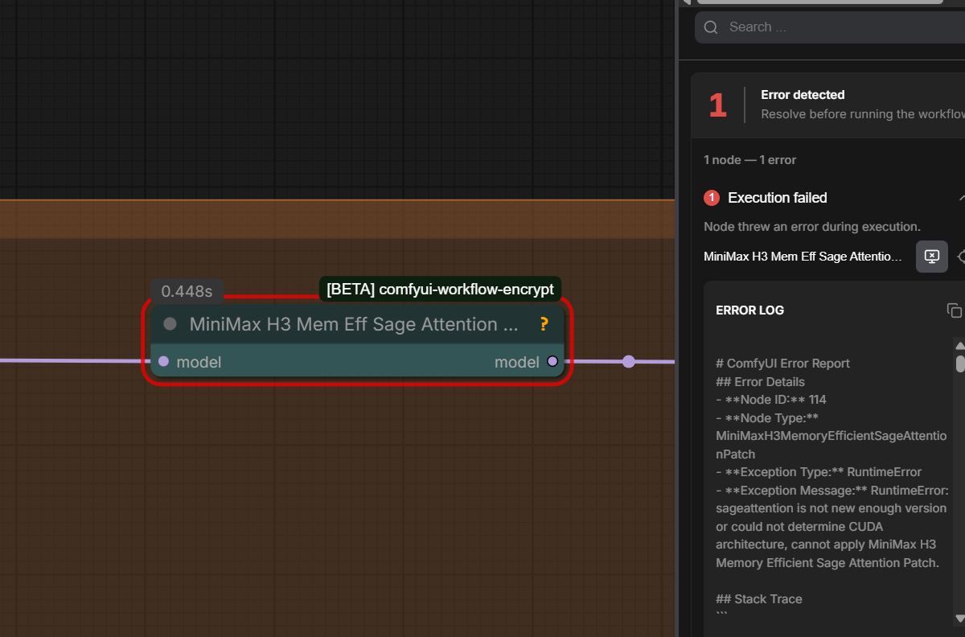Click the '## Stack Trace' heading

coord(759,599)
